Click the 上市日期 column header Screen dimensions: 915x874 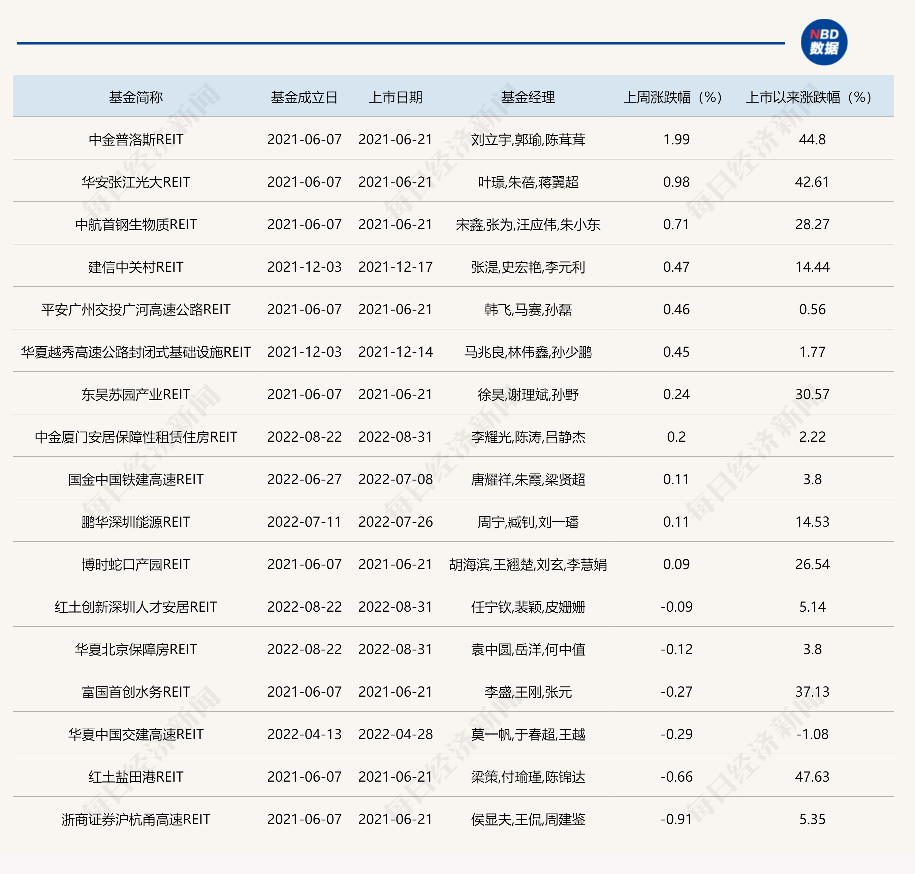(x=396, y=97)
